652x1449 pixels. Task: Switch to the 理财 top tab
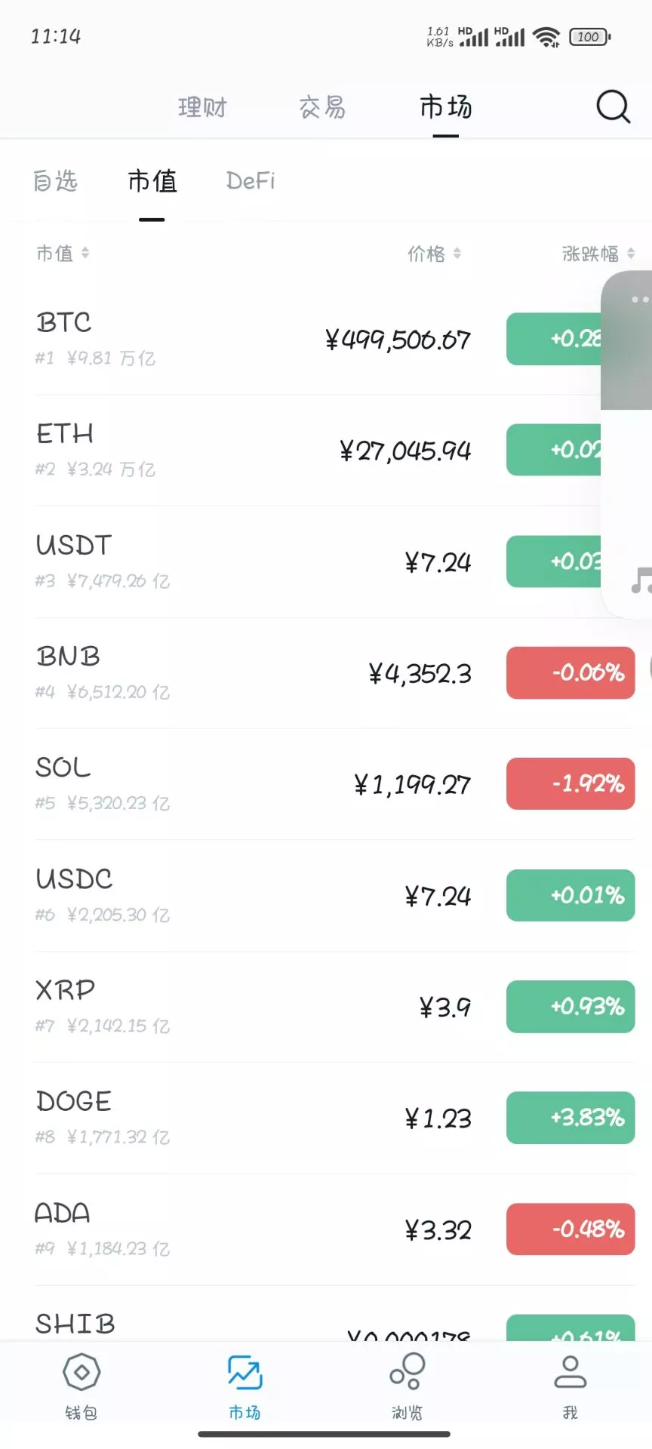(202, 107)
